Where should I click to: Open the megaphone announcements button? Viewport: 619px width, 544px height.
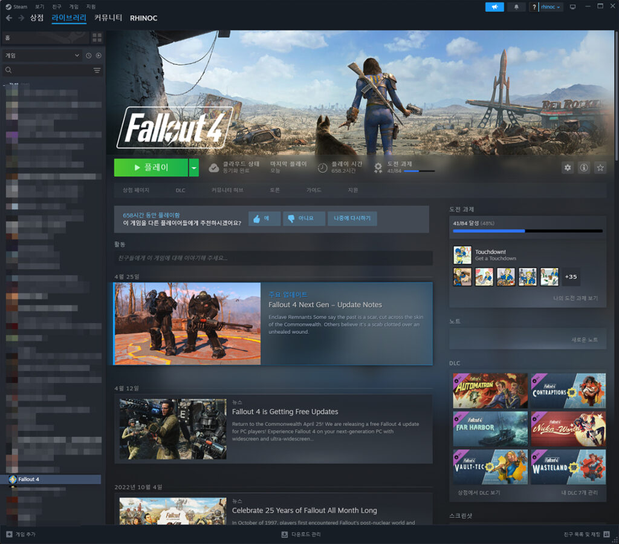(494, 7)
